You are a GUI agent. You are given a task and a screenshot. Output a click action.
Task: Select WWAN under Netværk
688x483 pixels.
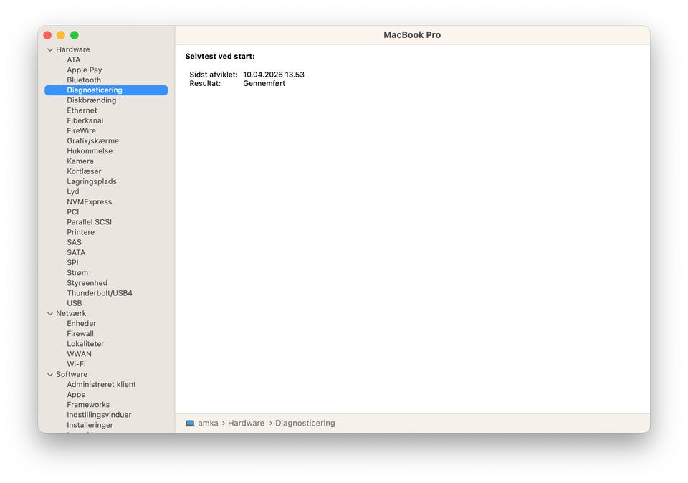tap(80, 354)
